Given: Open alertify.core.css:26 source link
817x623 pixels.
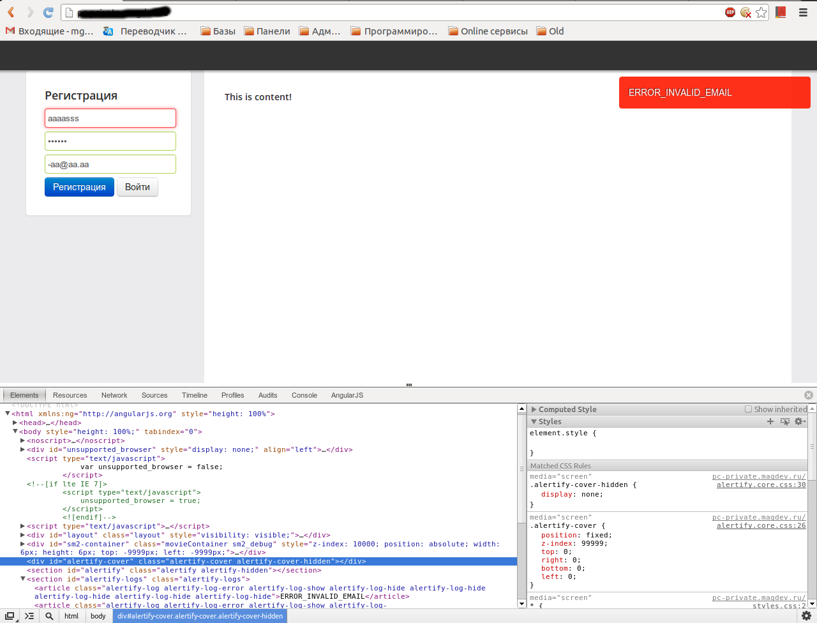Looking at the screenshot, I should click(761, 526).
